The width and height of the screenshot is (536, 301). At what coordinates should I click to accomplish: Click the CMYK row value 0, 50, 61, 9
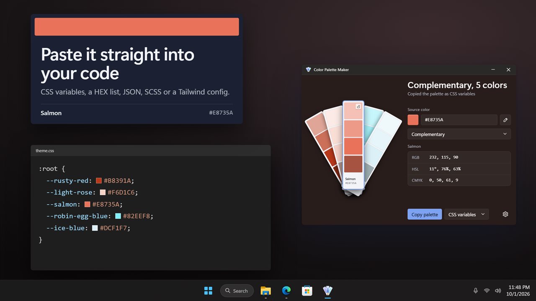(443, 180)
